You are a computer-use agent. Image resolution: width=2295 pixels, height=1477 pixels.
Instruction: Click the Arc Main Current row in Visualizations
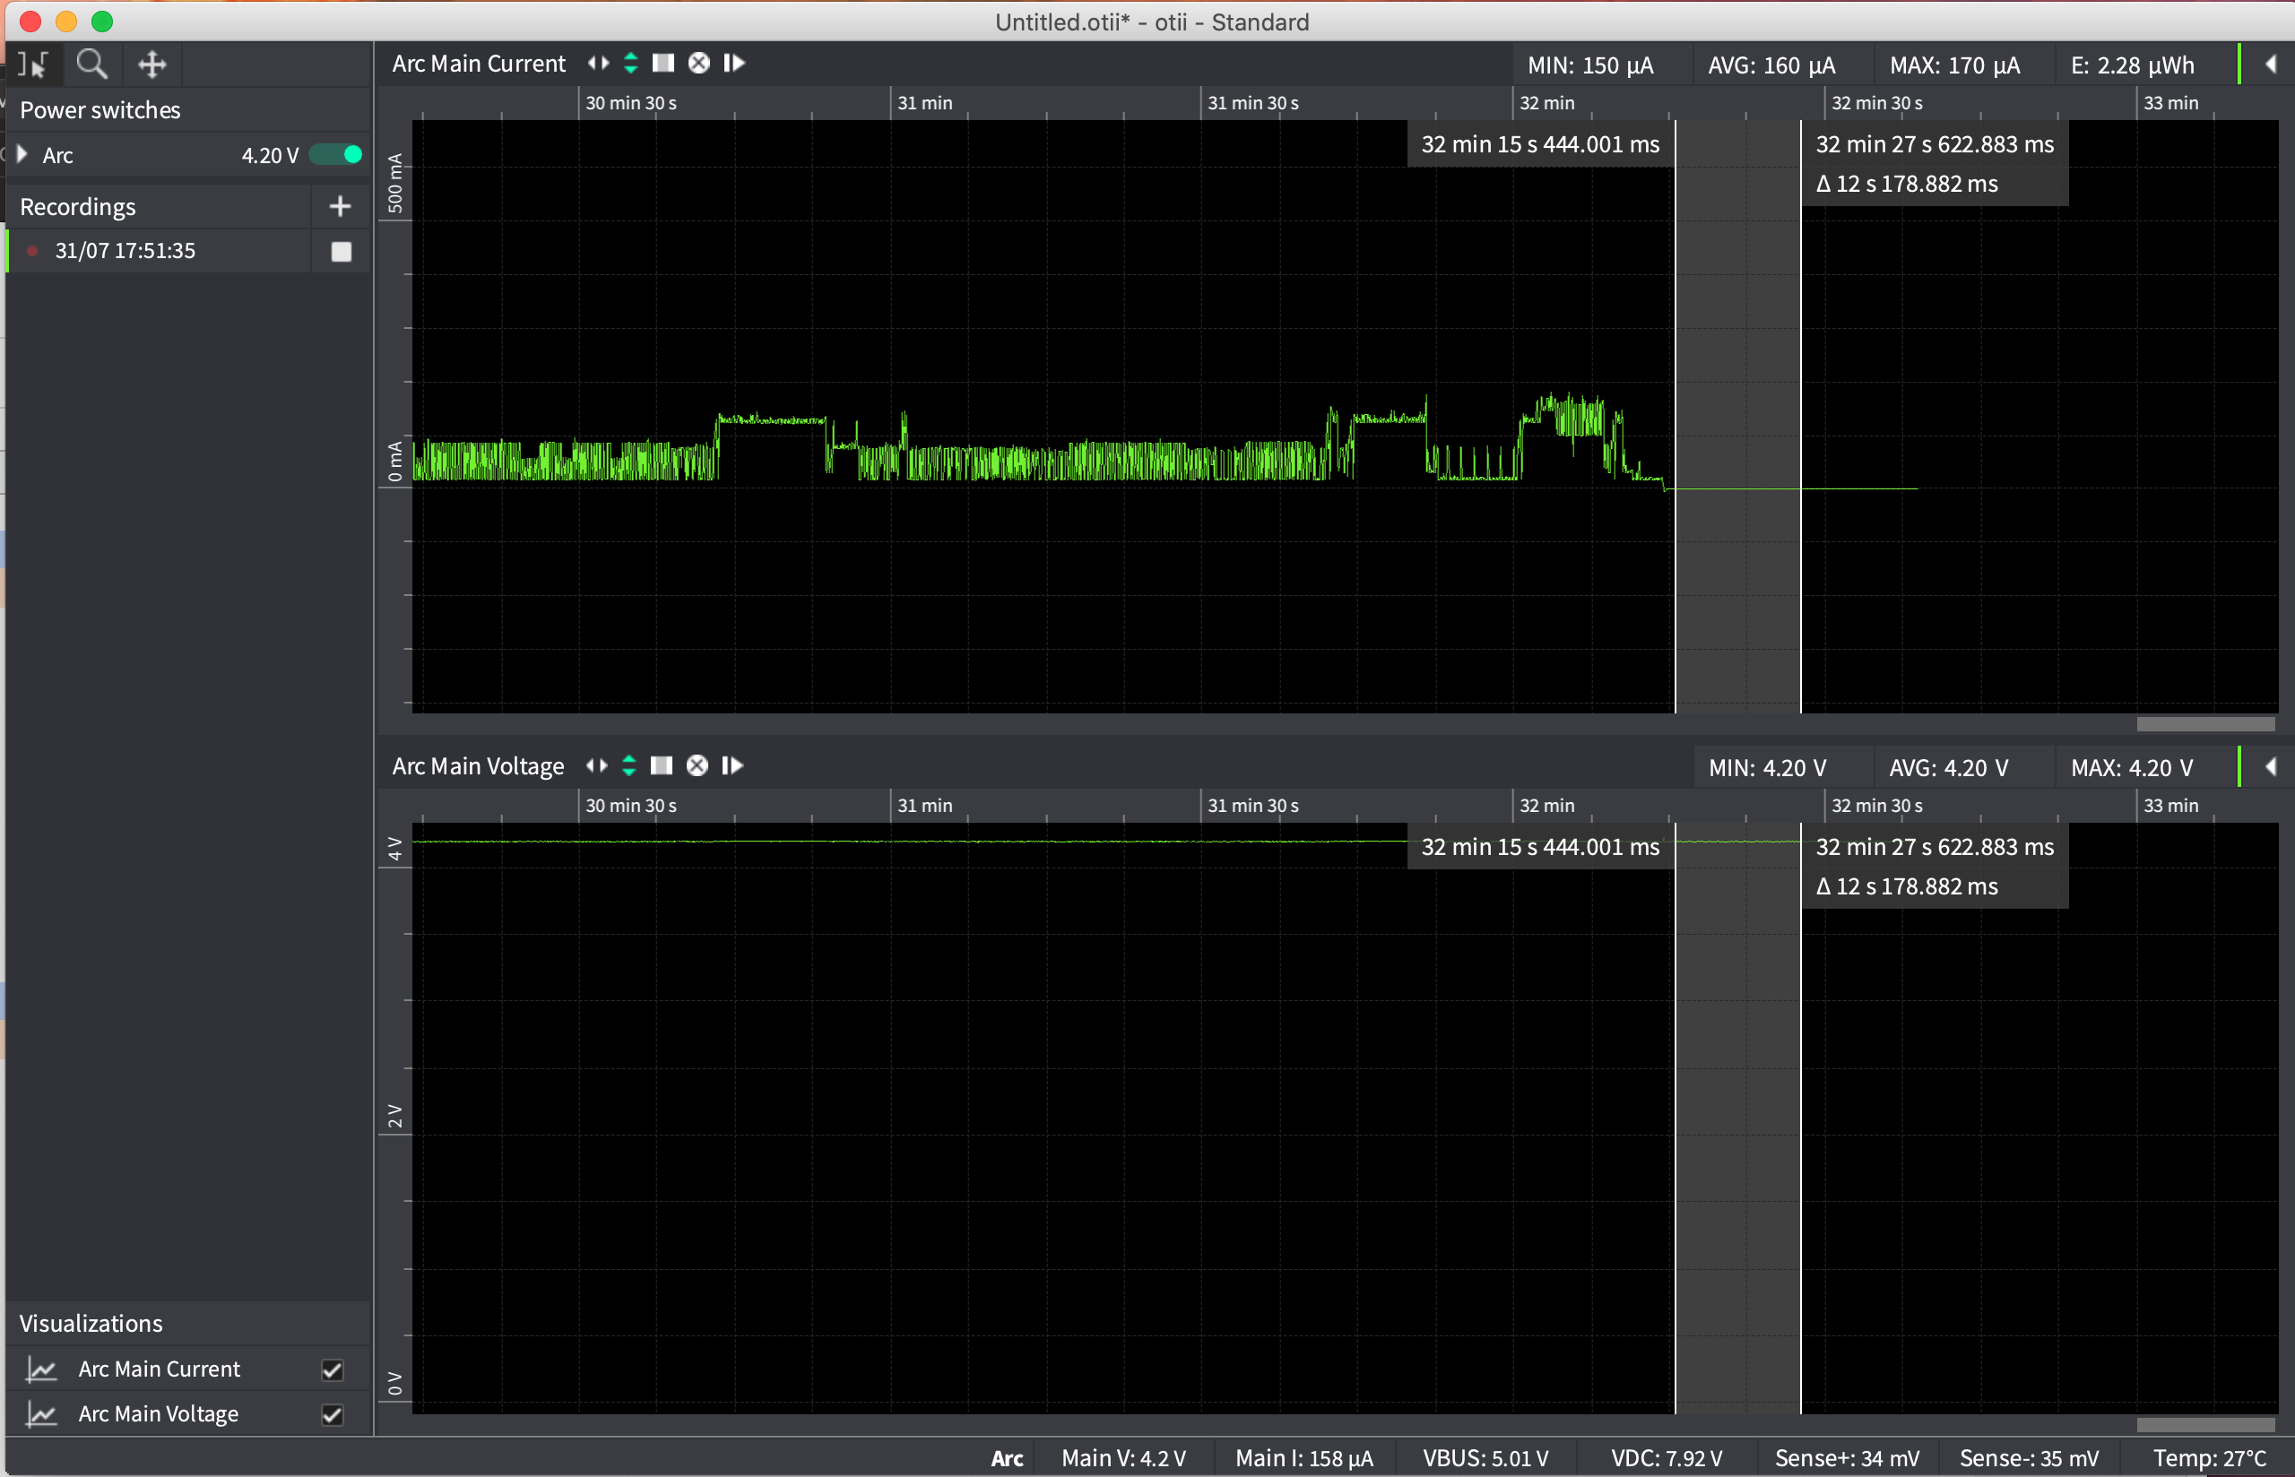[x=160, y=1369]
